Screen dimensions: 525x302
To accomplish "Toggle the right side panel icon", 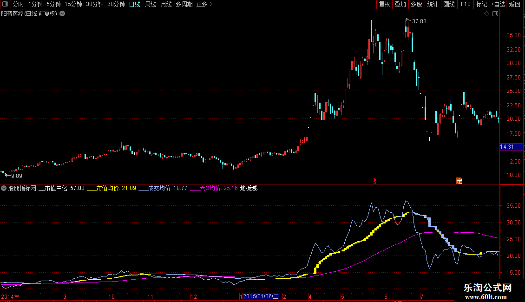I will pos(495,14).
